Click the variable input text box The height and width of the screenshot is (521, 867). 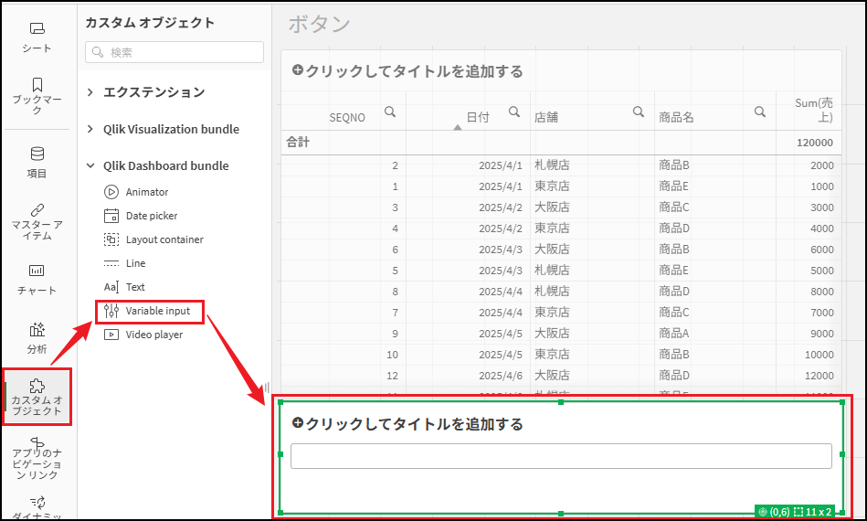[561, 456]
